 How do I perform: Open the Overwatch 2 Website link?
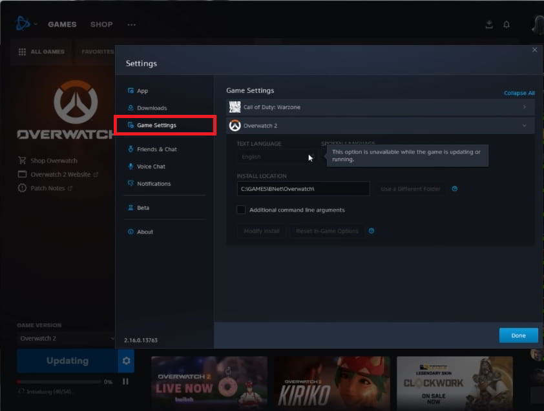pos(60,174)
